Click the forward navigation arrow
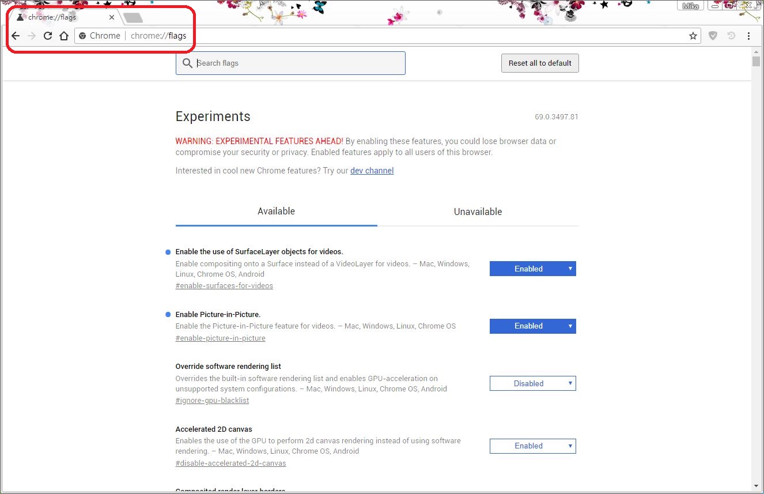Image resolution: width=764 pixels, height=494 pixels. (32, 36)
